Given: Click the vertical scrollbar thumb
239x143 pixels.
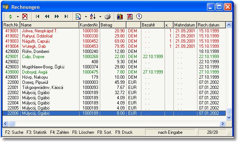Looking at the screenshot, I should coord(229,111).
